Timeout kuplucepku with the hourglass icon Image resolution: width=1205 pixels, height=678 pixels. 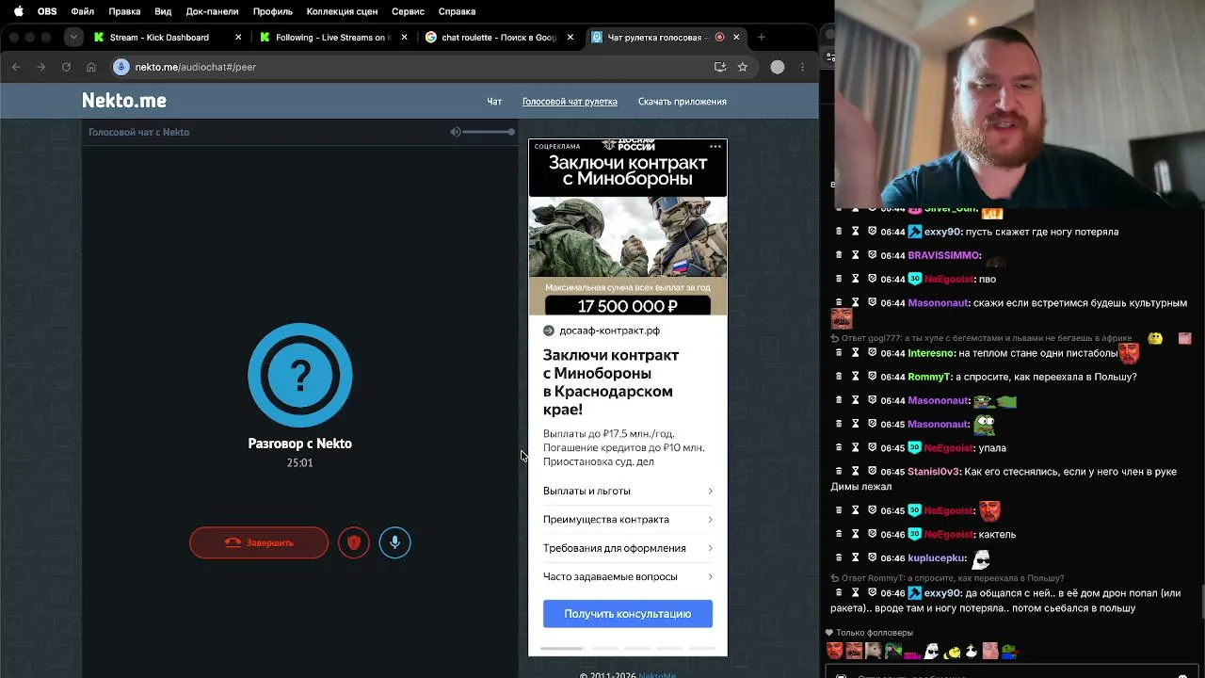pos(856,558)
